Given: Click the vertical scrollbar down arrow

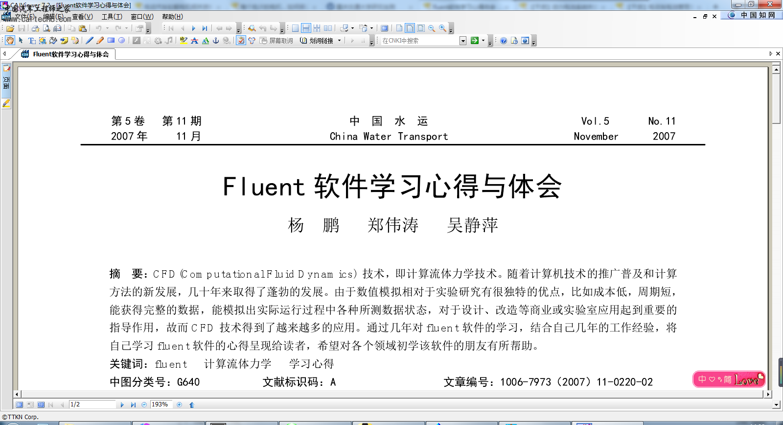Looking at the screenshot, I should pyautogui.click(x=776, y=405).
